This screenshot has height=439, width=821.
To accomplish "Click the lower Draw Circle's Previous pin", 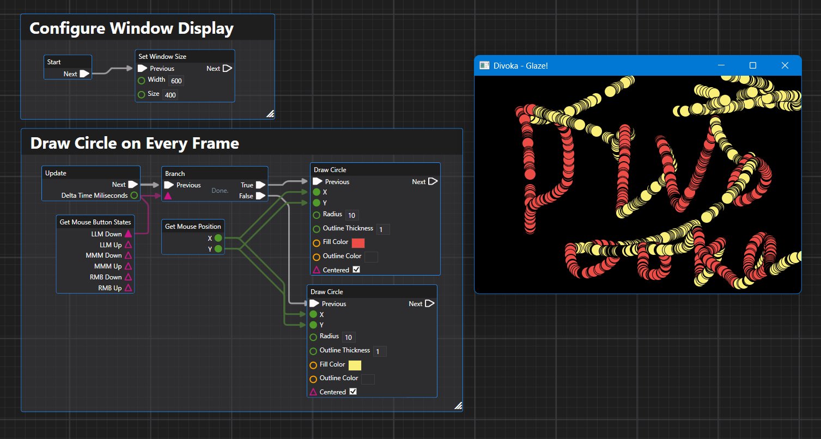I will pyautogui.click(x=314, y=303).
